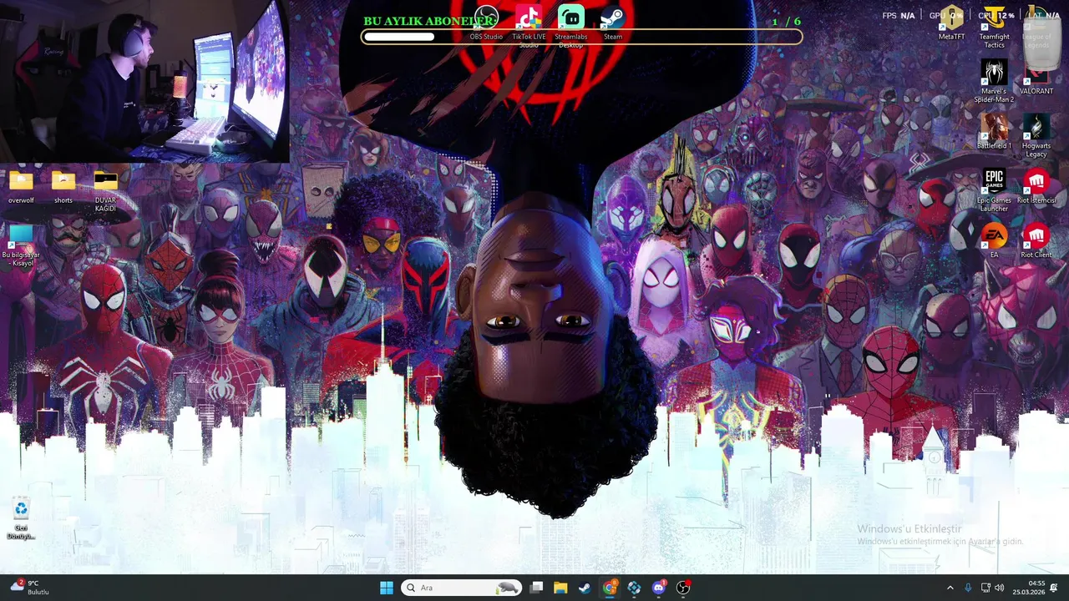Open the network status tray icon
This screenshot has width=1069, height=601.
[985, 588]
